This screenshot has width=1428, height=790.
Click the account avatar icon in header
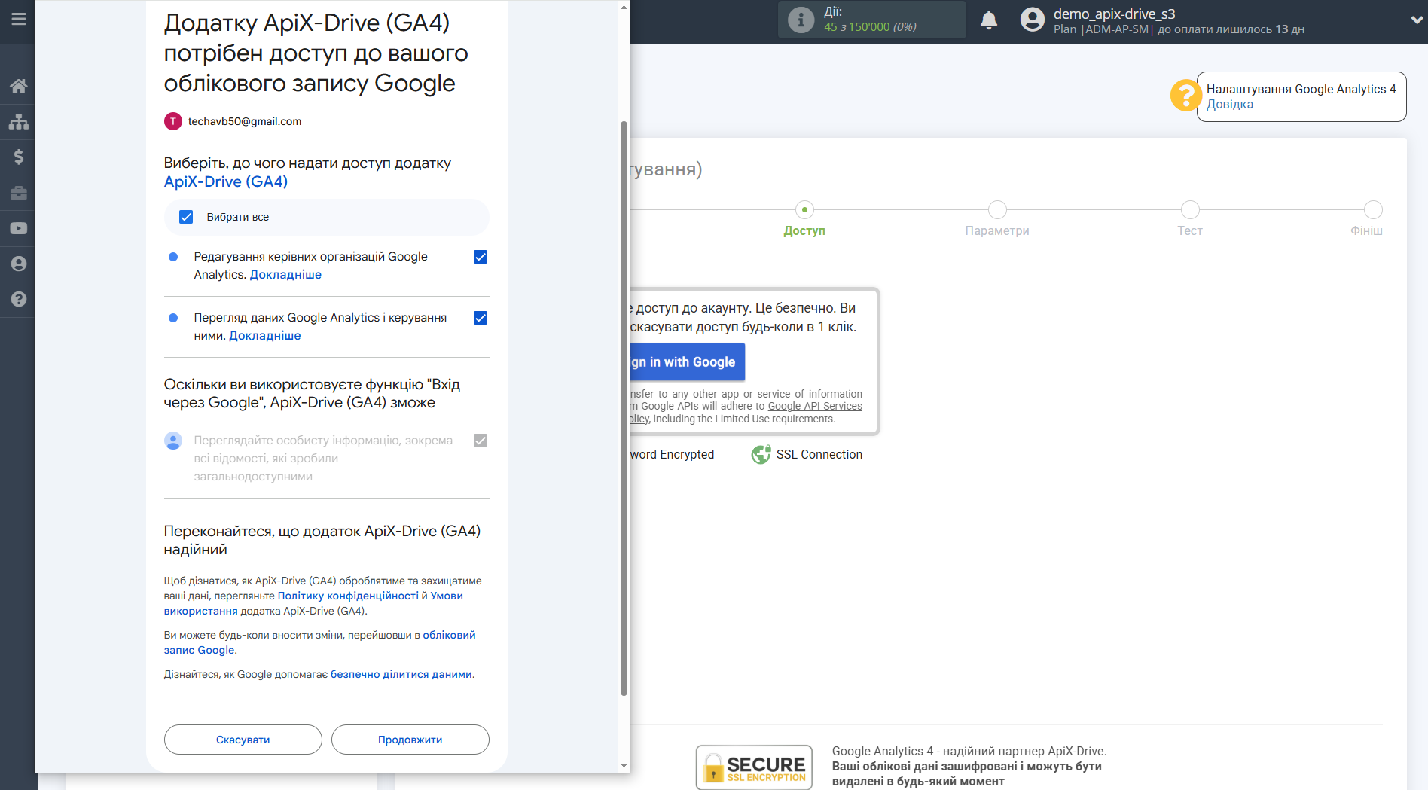pyautogui.click(x=1033, y=20)
